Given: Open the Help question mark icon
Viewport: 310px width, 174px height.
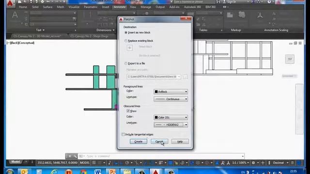Looking at the screenshot, I should tap(269, 2).
